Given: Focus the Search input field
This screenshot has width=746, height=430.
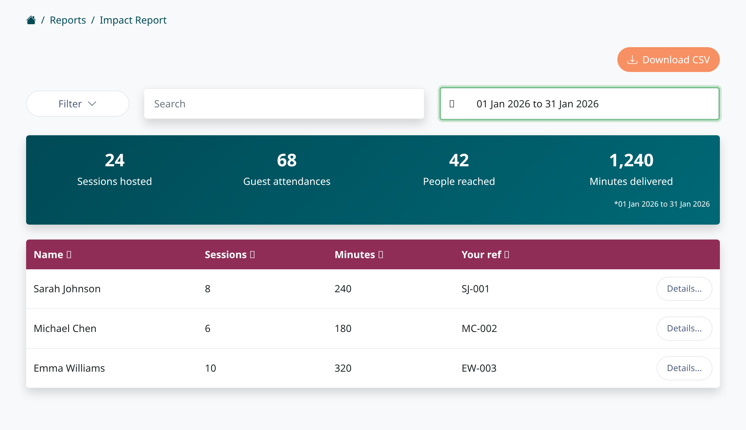Looking at the screenshot, I should (x=284, y=104).
